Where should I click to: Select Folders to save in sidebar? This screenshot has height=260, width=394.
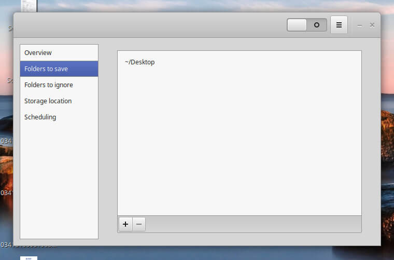pos(59,69)
